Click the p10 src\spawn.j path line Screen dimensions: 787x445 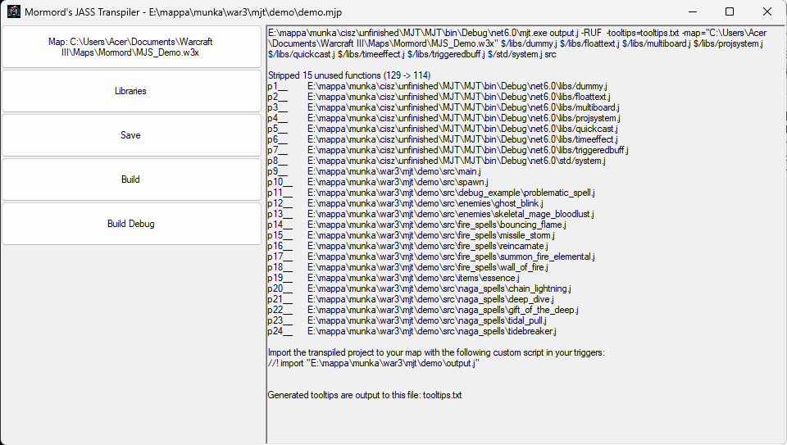point(378,182)
